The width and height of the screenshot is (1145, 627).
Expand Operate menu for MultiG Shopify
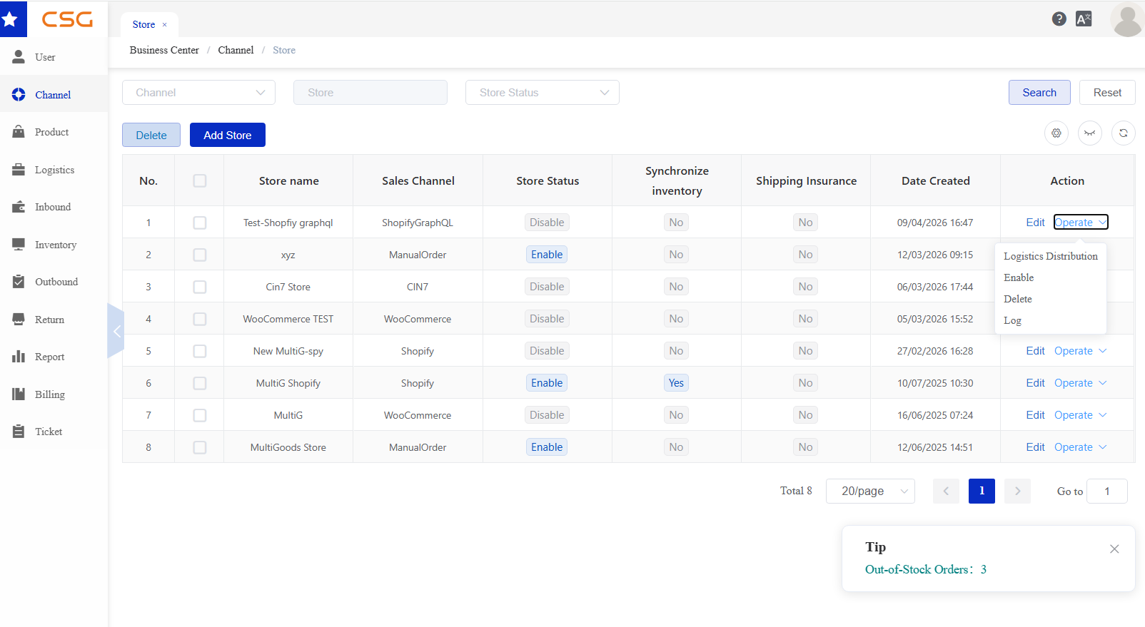[1081, 383]
